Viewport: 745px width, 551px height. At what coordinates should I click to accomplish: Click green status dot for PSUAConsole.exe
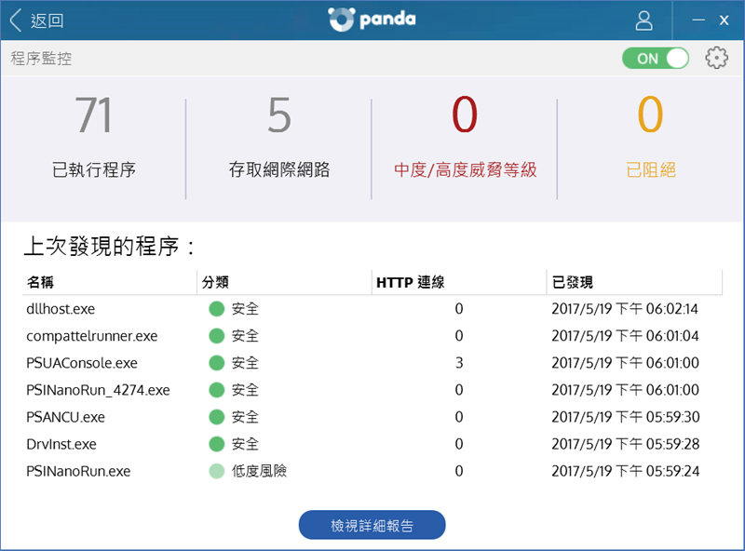[217, 363]
